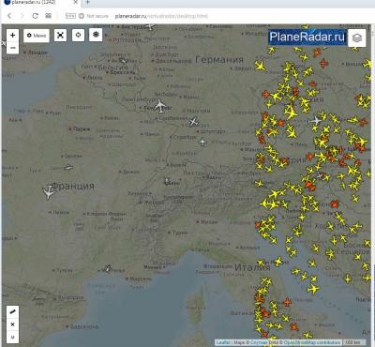Go forward in browser history
The height and width of the screenshot is (347, 375).
point(22,16)
